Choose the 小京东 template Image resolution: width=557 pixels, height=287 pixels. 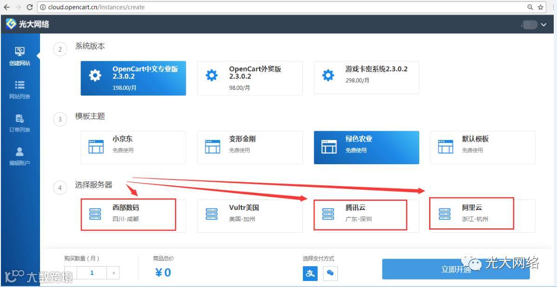coord(133,147)
